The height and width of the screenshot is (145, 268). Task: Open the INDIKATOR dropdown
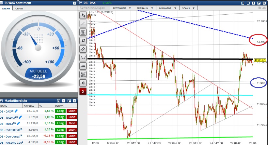(x=167, y=8)
